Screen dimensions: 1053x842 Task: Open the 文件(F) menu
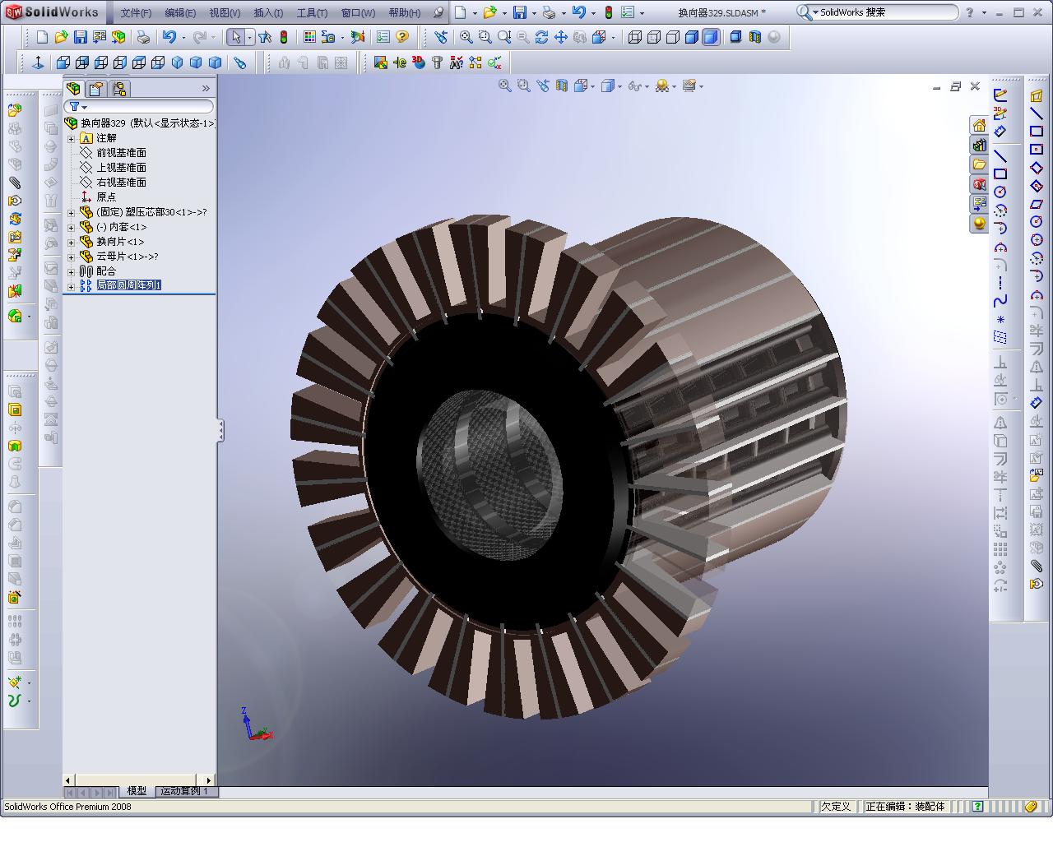[x=136, y=12]
